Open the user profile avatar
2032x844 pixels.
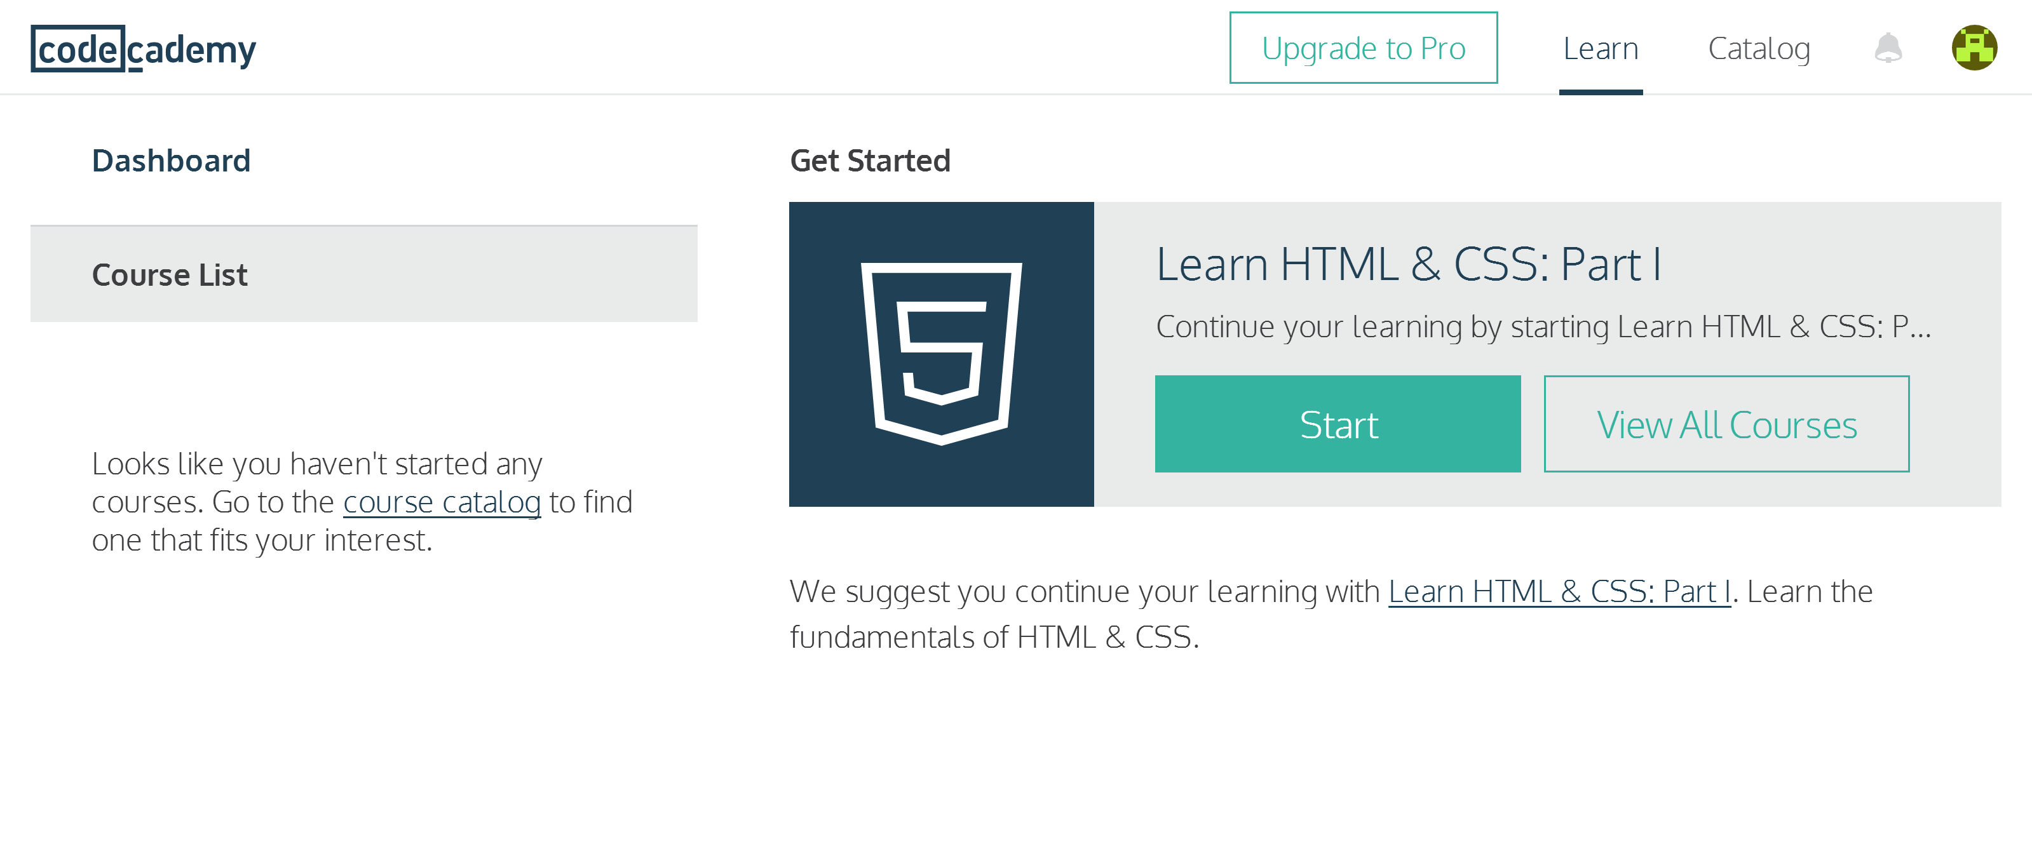pos(1974,48)
